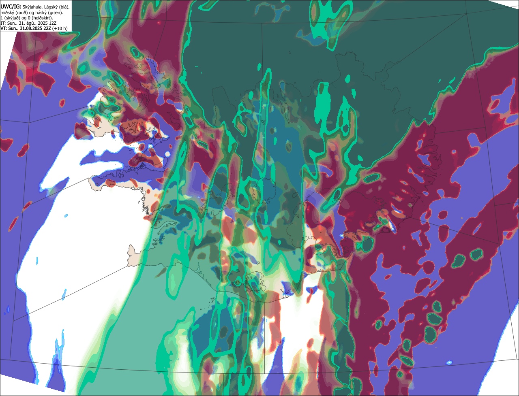Click the "UWC/IG:" title label

point(11,7)
